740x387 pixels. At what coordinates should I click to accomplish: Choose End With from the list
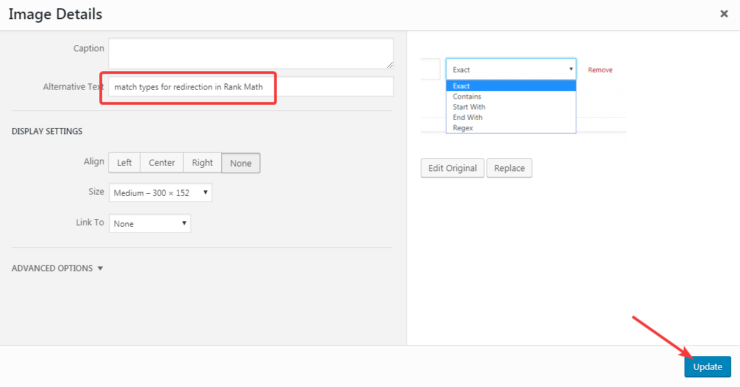(467, 117)
